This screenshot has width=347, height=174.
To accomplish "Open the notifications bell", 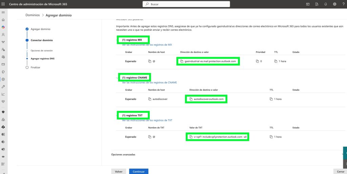I will [326, 4].
